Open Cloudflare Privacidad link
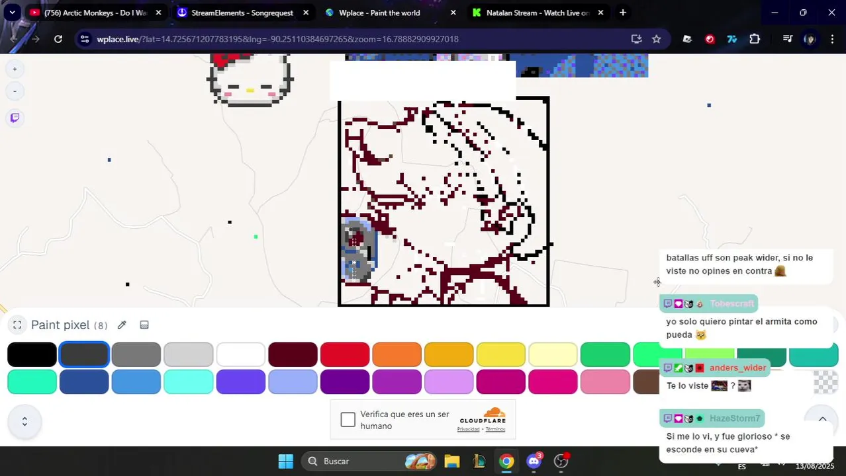This screenshot has height=476, width=846. point(468,429)
